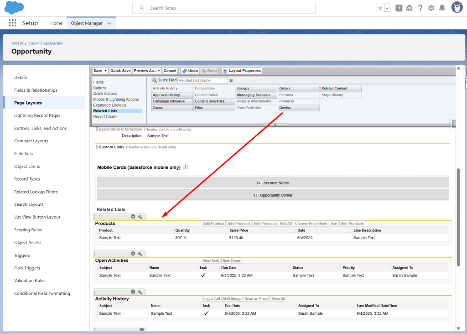Open the user avatar profile menu
The height and width of the screenshot is (334, 467).
[x=457, y=7]
